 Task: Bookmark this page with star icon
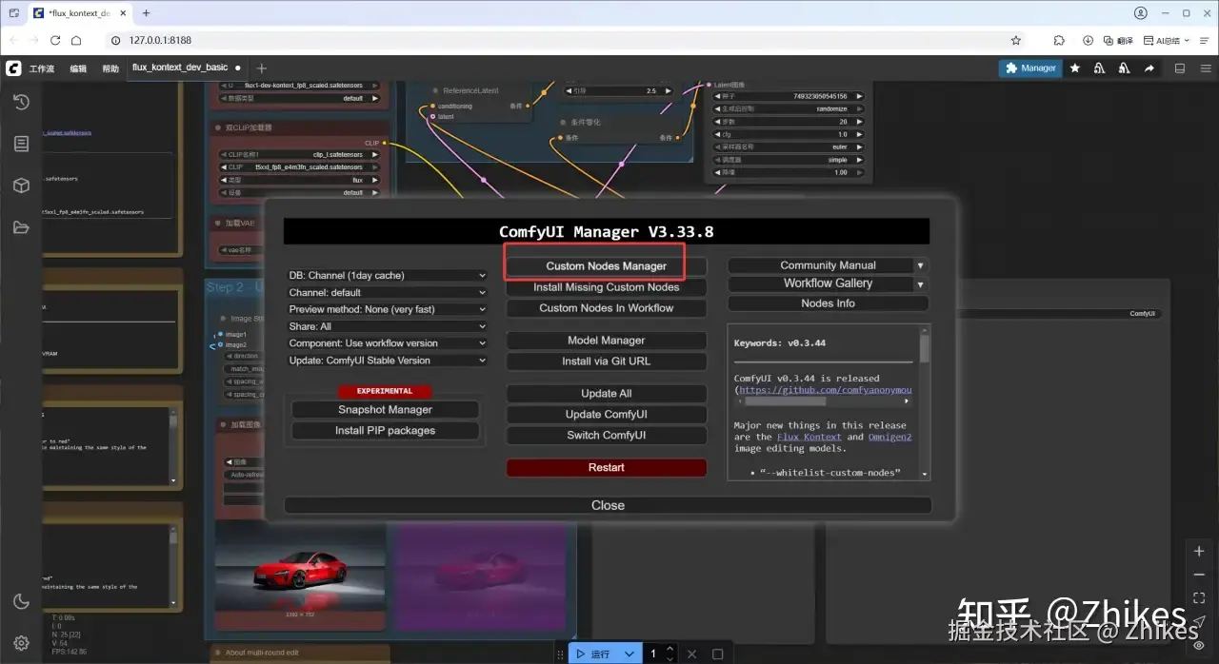point(1016,41)
